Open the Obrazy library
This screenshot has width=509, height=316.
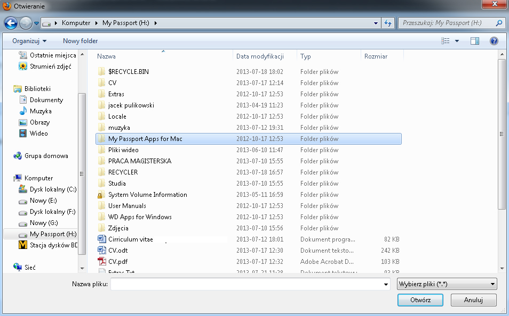34,122
